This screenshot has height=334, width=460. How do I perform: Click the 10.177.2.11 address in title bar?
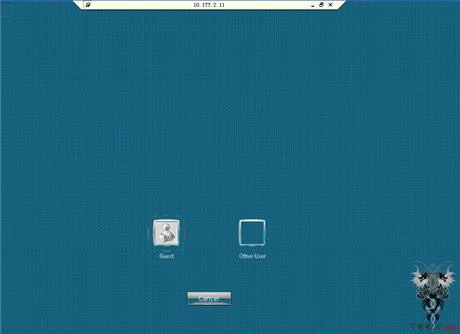[209, 5]
